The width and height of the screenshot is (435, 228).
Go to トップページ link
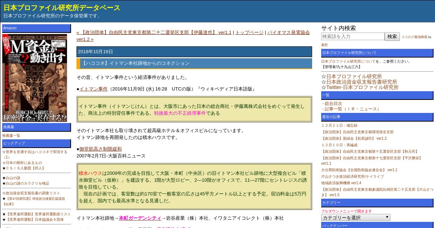coord(249,32)
